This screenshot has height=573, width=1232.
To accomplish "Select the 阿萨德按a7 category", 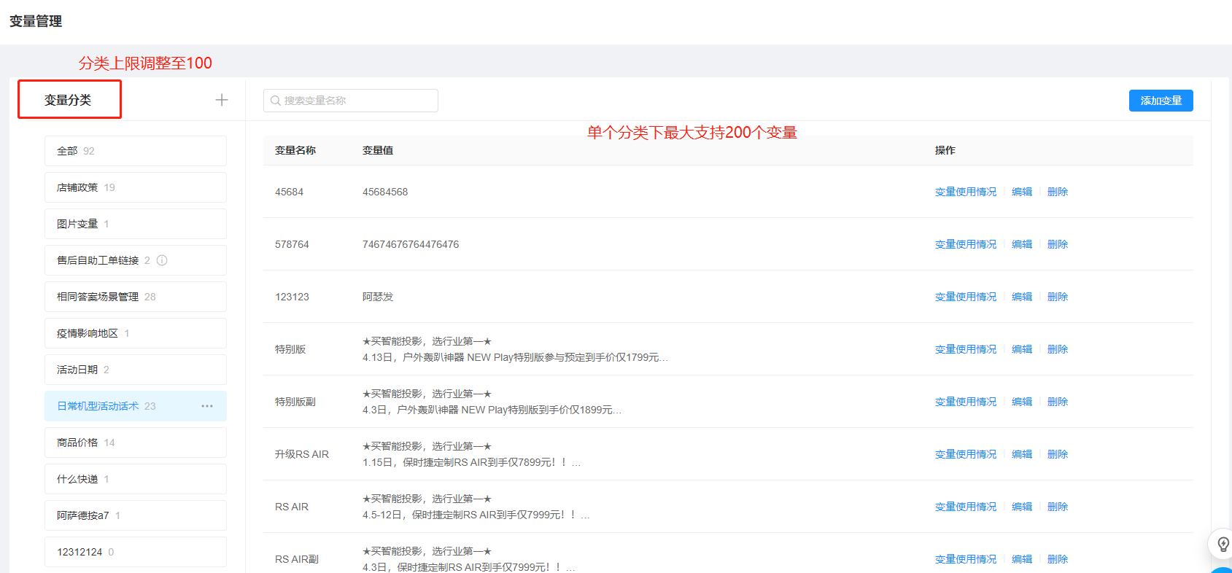I will [x=136, y=515].
